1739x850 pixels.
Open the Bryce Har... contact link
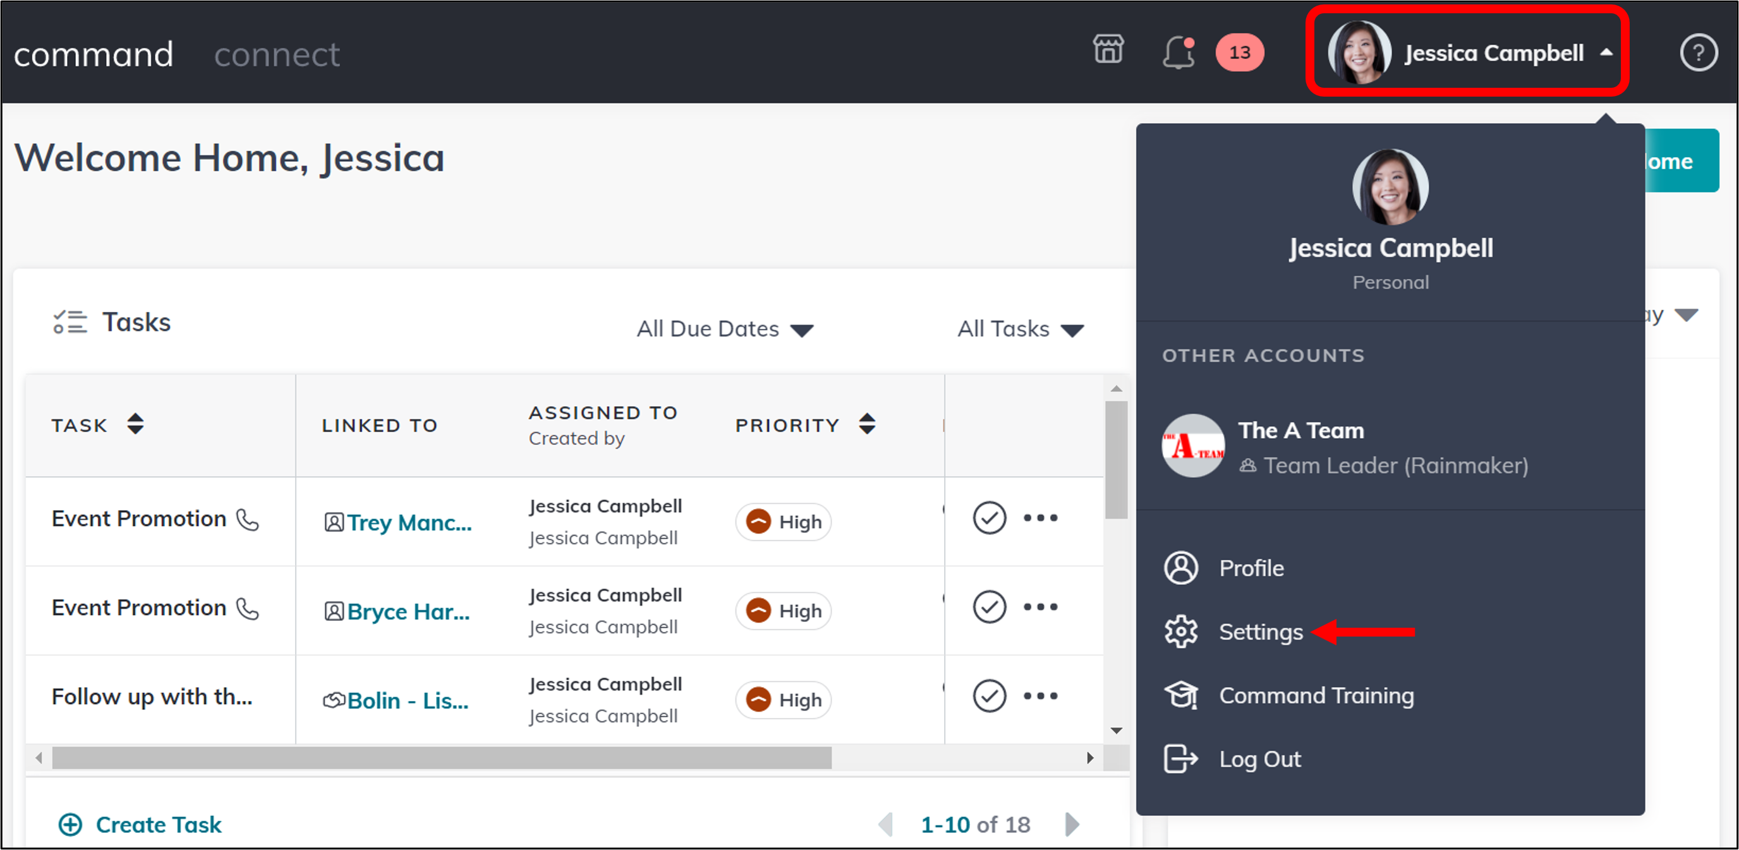pos(408,612)
